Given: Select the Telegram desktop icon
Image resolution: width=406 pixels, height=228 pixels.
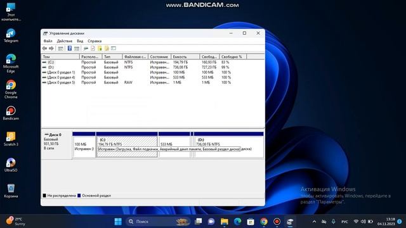Looking at the screenshot, I should (x=11, y=35).
